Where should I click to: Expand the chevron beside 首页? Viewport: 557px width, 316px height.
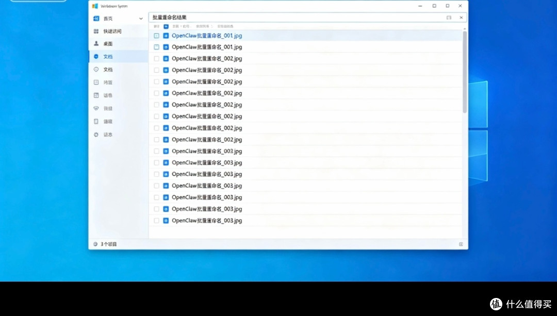[141, 19]
